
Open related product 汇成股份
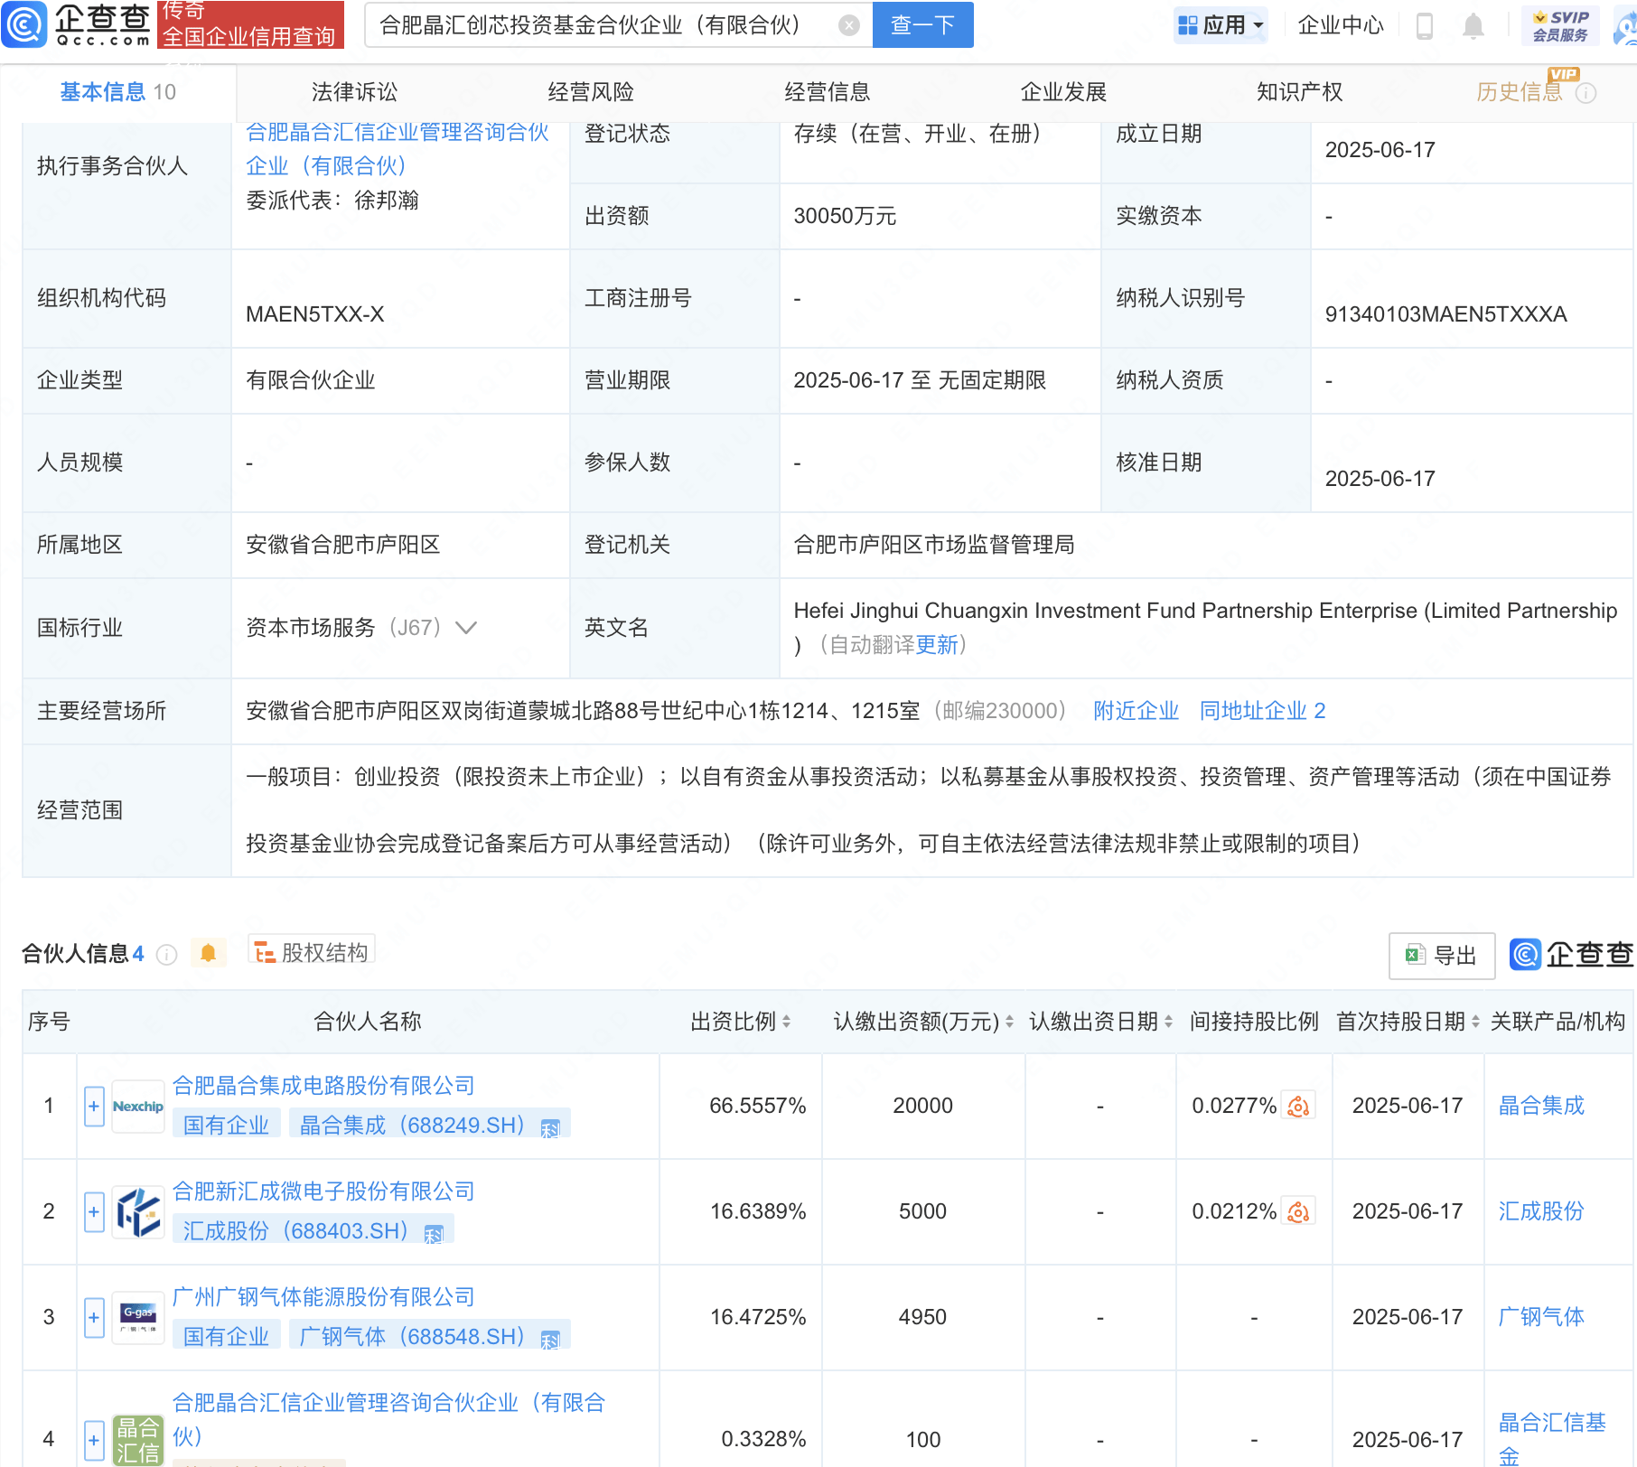1541,1211
